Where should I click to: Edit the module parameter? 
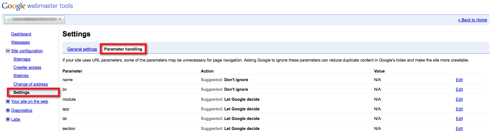click(x=459, y=99)
